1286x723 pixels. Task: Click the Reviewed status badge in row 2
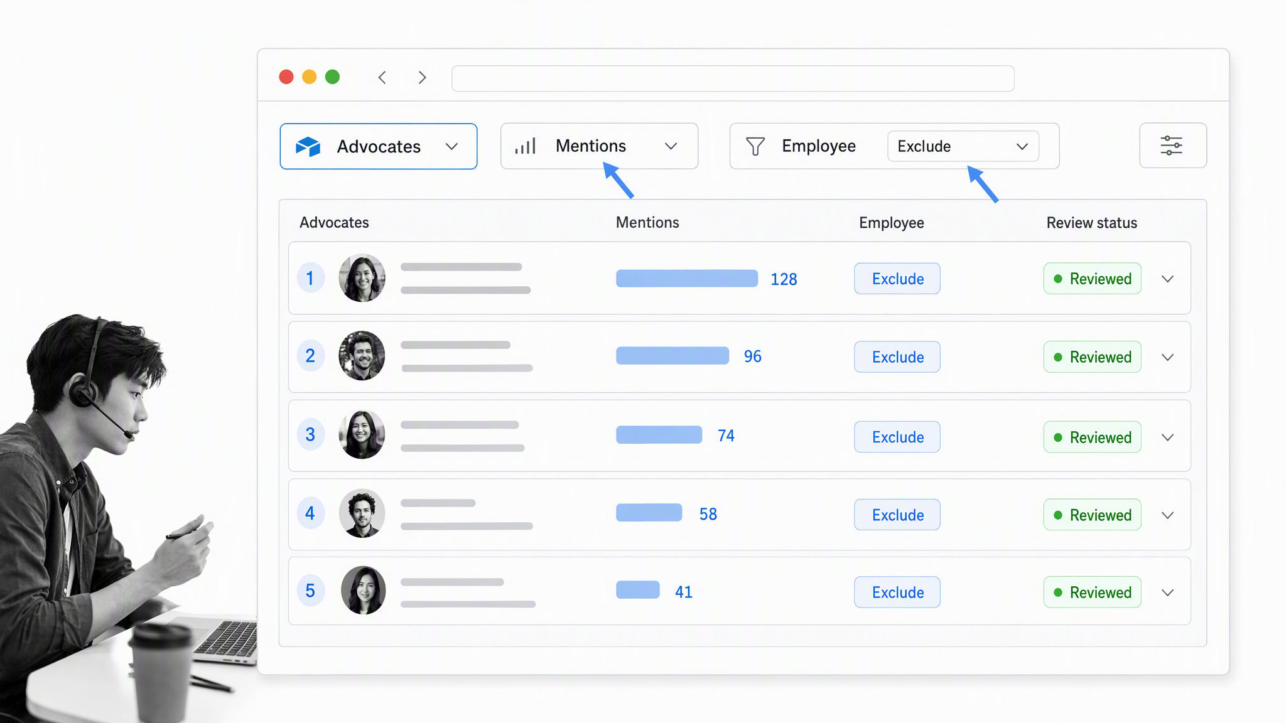(x=1093, y=357)
